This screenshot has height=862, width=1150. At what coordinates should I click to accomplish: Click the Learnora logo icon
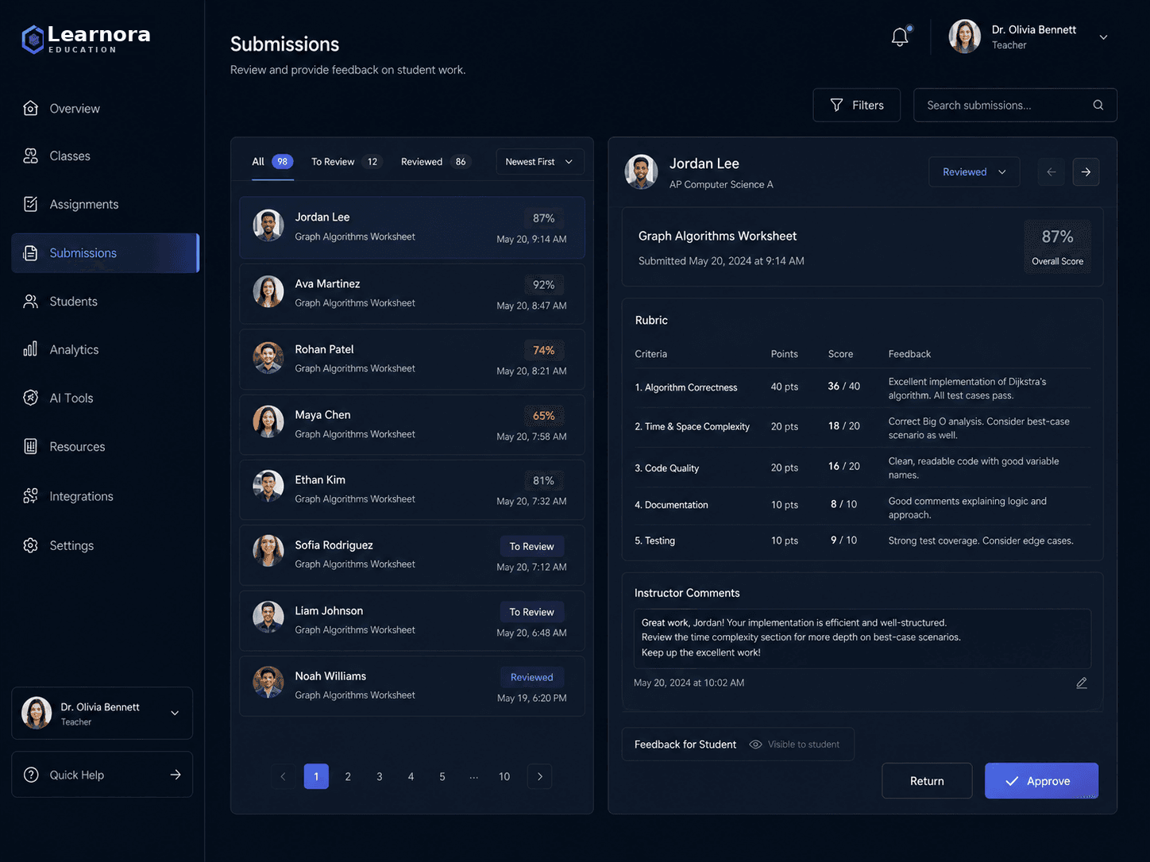tap(33, 40)
